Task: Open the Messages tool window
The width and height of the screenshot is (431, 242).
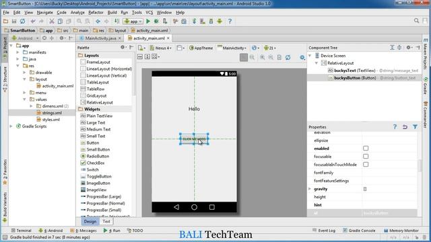Action: (84, 231)
